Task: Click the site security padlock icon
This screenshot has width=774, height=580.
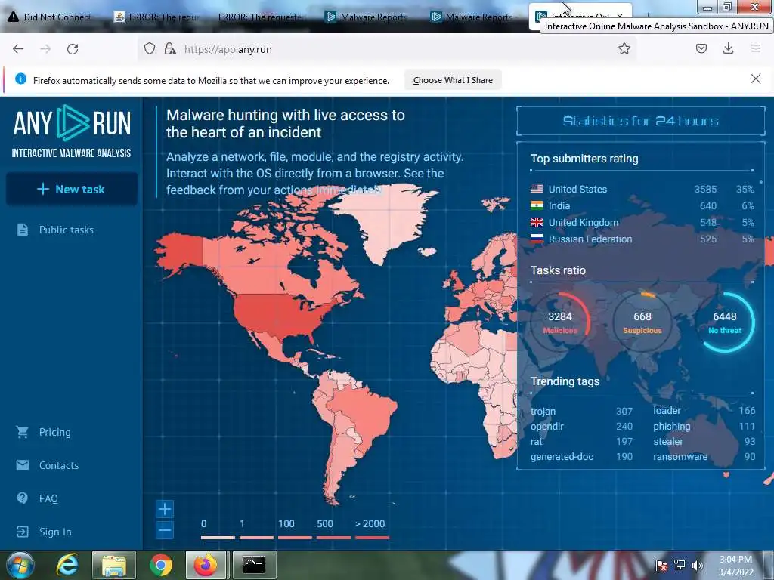Action: pyautogui.click(x=170, y=48)
